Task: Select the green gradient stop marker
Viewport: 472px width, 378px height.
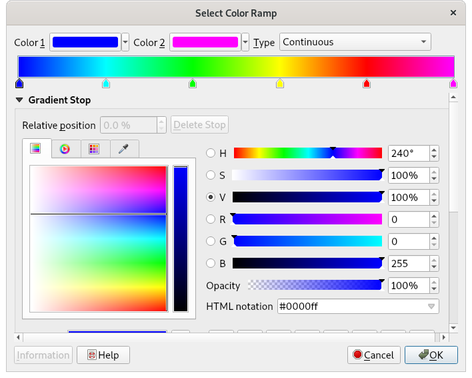Action: click(193, 83)
